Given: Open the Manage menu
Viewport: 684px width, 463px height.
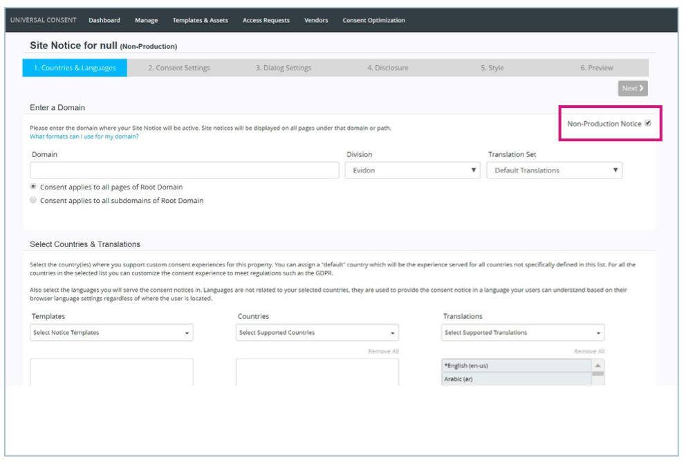Looking at the screenshot, I should click(146, 20).
